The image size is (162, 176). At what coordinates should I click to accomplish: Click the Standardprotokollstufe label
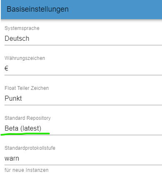[30, 148]
